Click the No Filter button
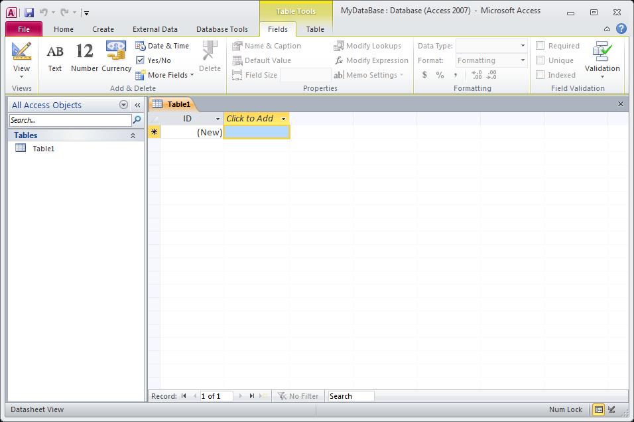This screenshot has width=634, height=422. point(298,396)
